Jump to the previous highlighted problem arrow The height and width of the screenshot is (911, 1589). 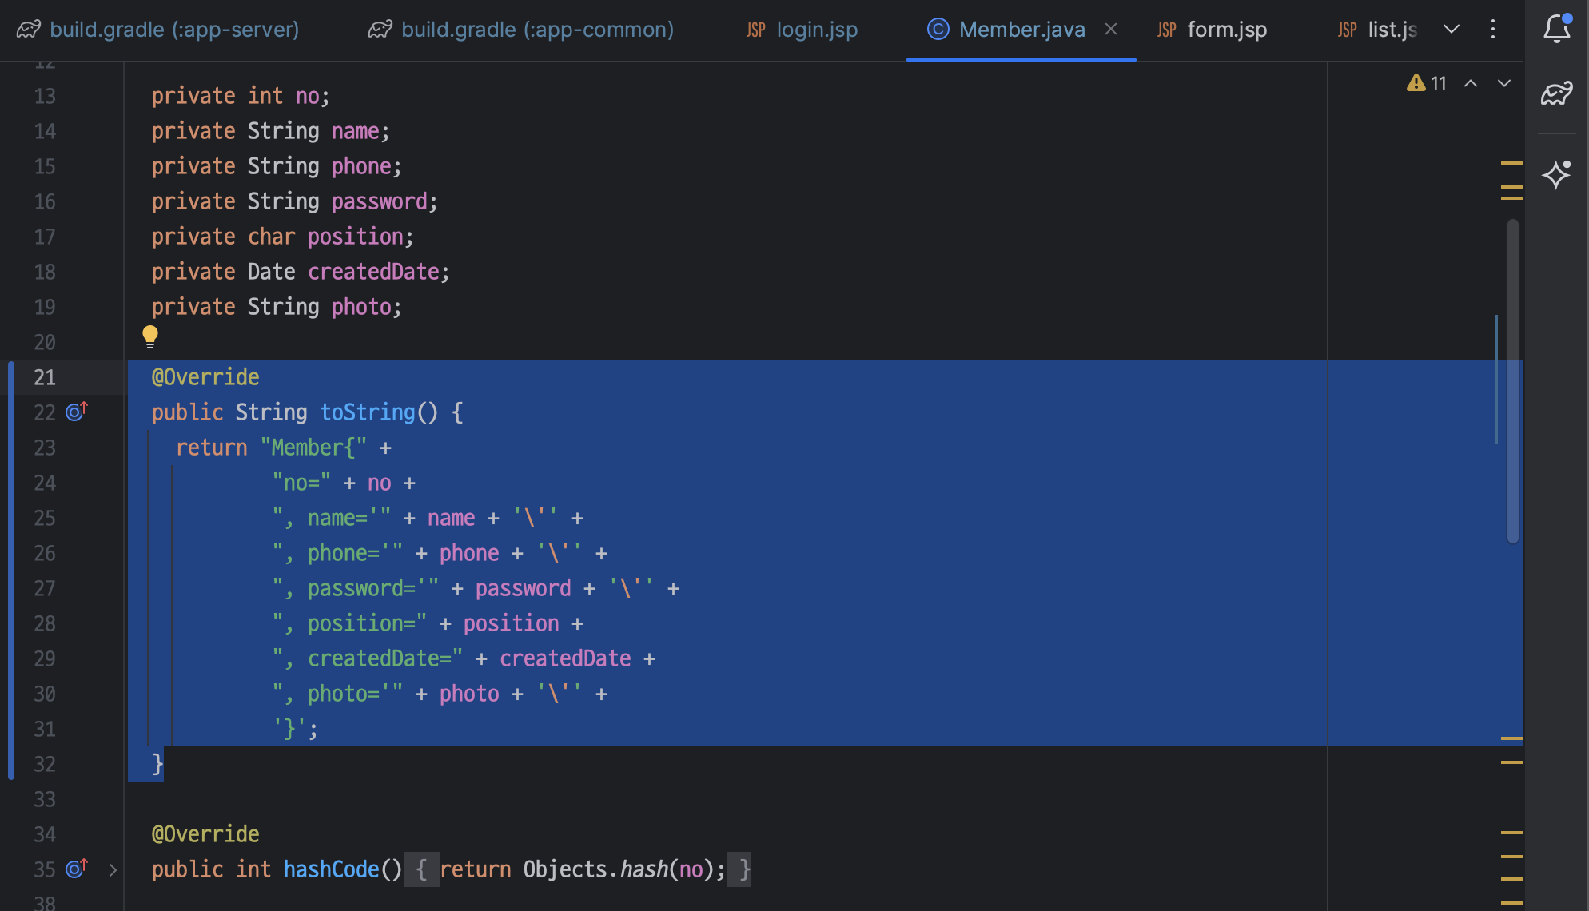point(1470,83)
